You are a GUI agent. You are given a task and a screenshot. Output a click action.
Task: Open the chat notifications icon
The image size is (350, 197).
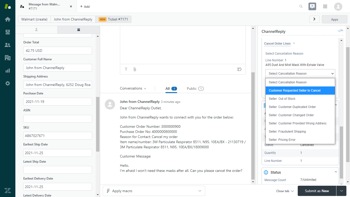click(312, 6)
